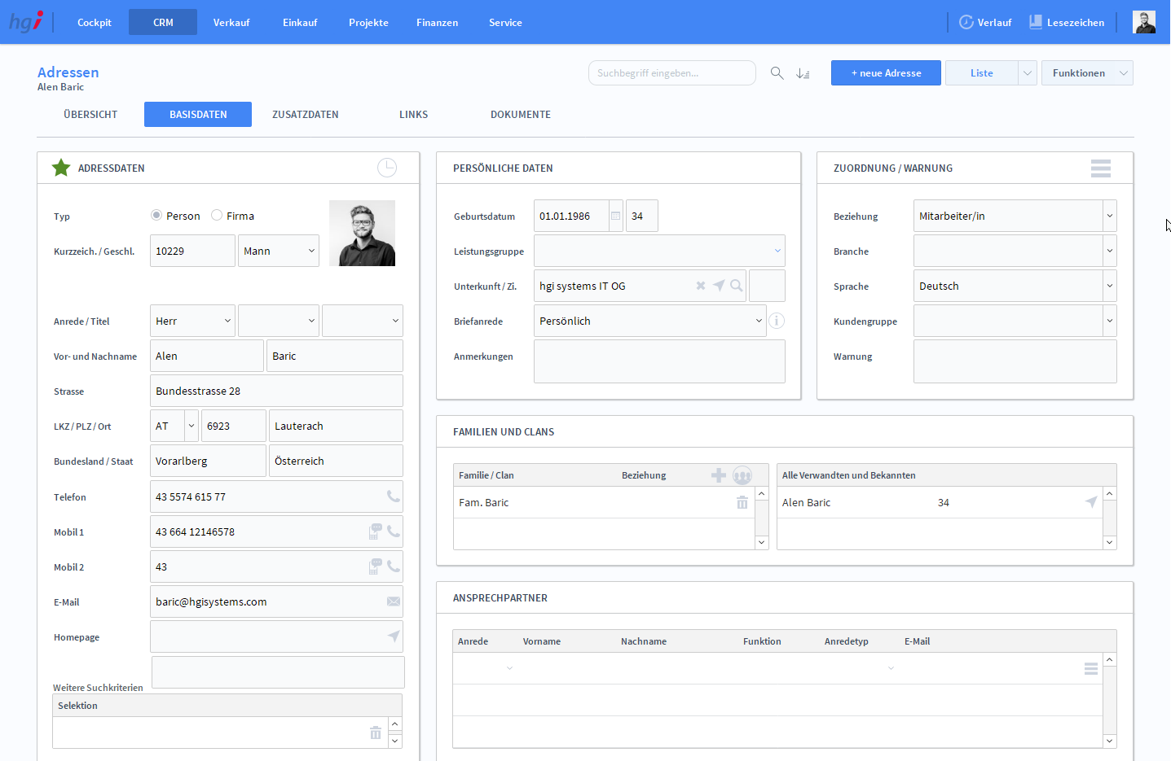Click the plus icon to add Familie / Clan
This screenshot has width=1171, height=761.
[719, 475]
